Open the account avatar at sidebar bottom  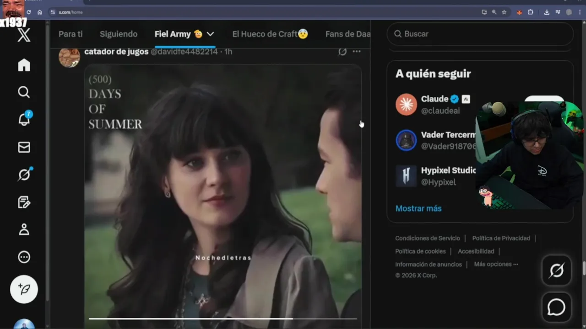point(24,324)
